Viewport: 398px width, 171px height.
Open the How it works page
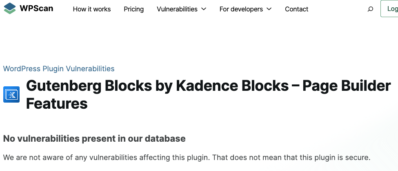[92, 9]
